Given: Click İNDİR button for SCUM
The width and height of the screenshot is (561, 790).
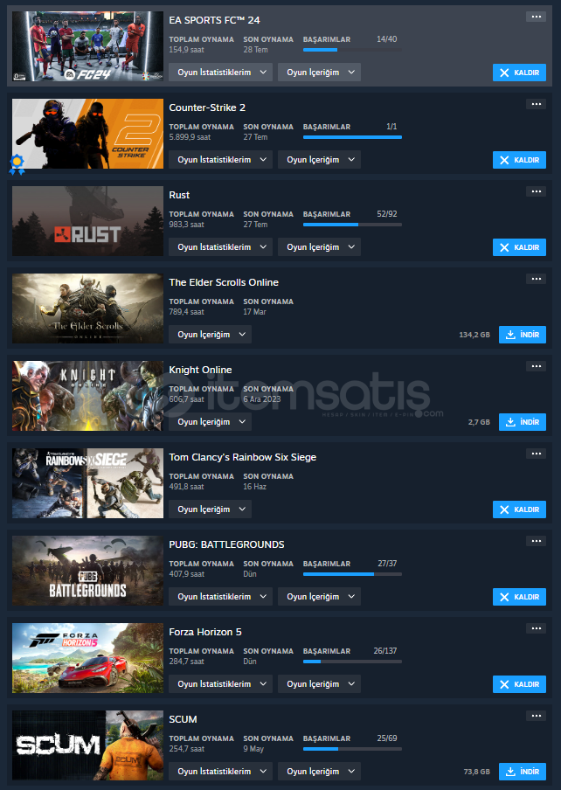Looking at the screenshot, I should pos(523,772).
